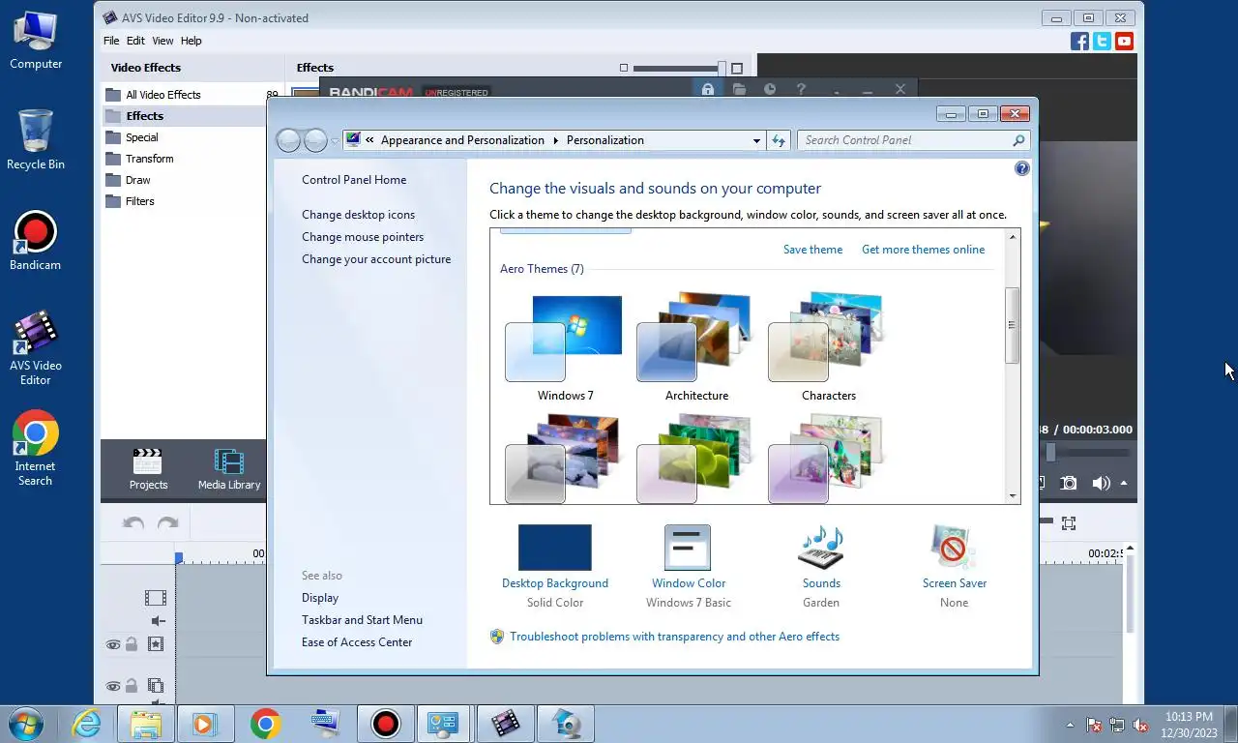1238x743 pixels.
Task: Select Draw effects category
Action: click(x=138, y=180)
